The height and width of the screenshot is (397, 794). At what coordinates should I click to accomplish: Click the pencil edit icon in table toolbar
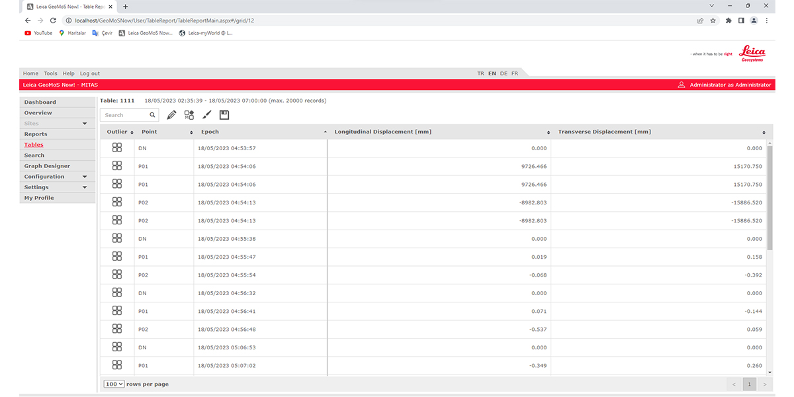pos(171,115)
